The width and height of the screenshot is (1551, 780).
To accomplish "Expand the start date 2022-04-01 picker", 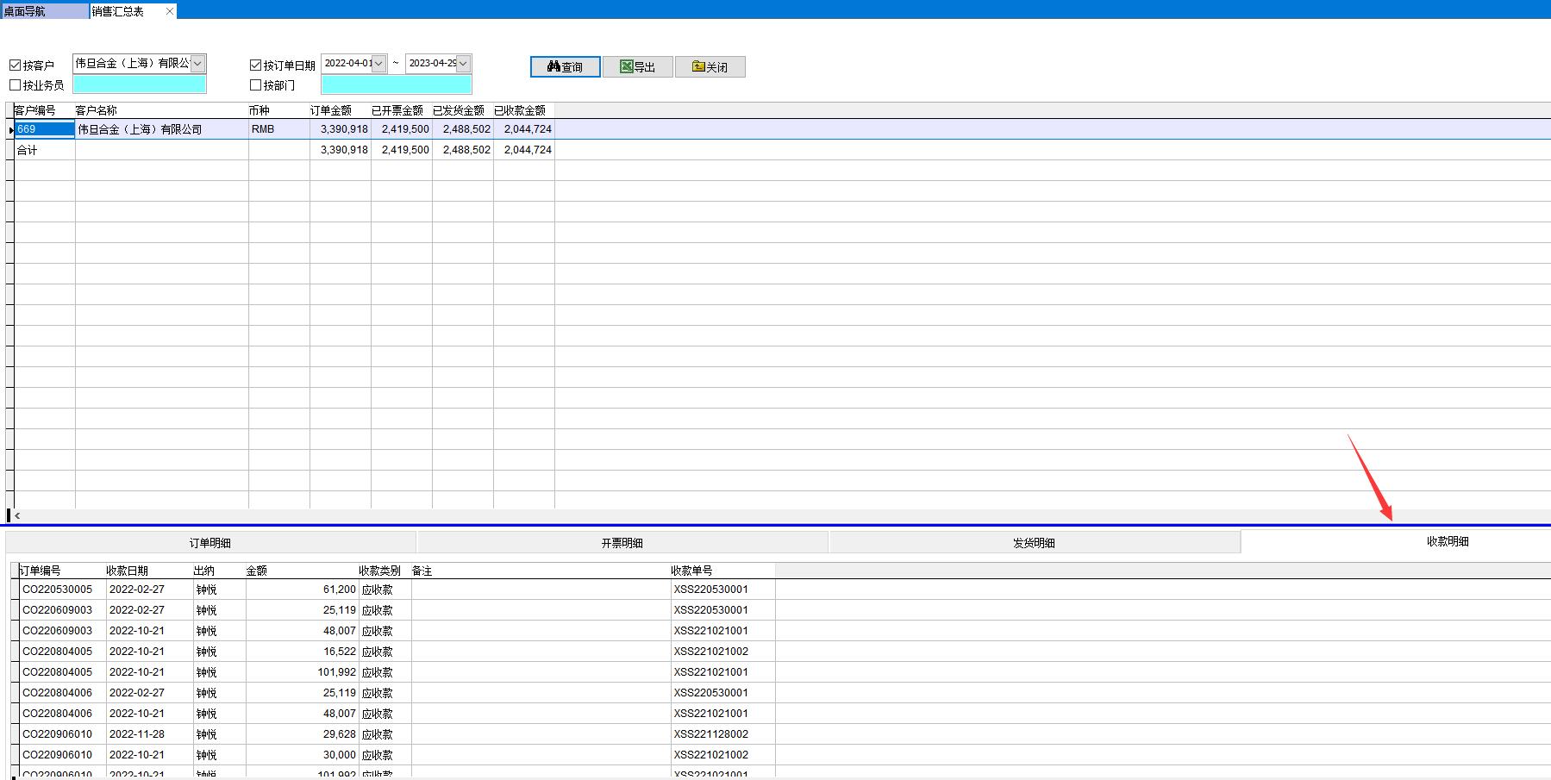I will click(378, 64).
